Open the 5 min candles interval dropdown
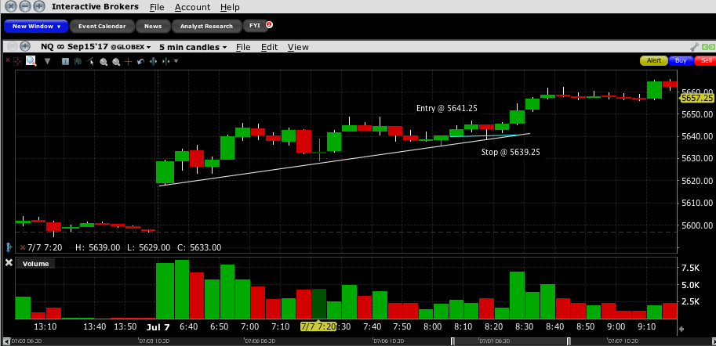Viewport: 716px width, 346px height. coord(193,47)
